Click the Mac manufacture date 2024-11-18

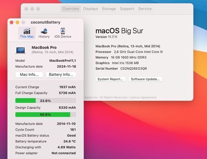[x=66, y=66]
